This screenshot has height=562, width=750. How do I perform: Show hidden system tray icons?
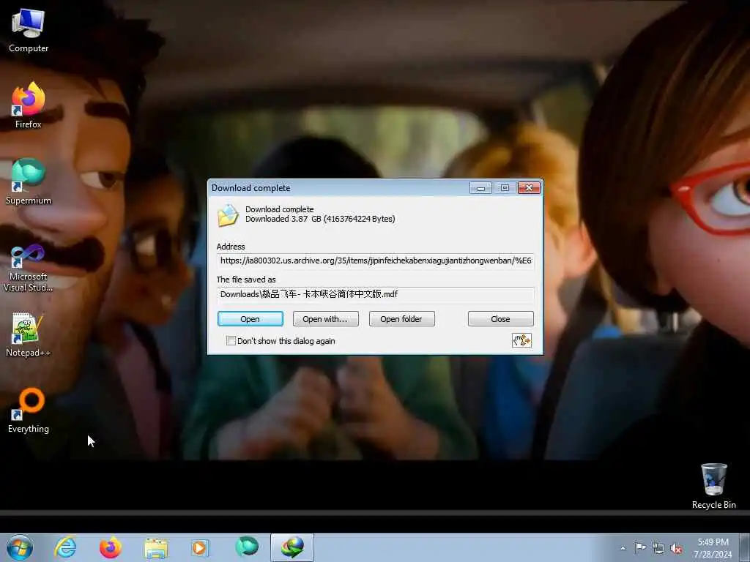tap(623, 548)
